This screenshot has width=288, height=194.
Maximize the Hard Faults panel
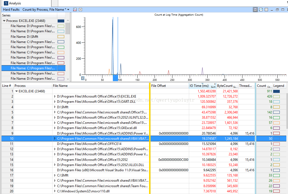pos(283,10)
